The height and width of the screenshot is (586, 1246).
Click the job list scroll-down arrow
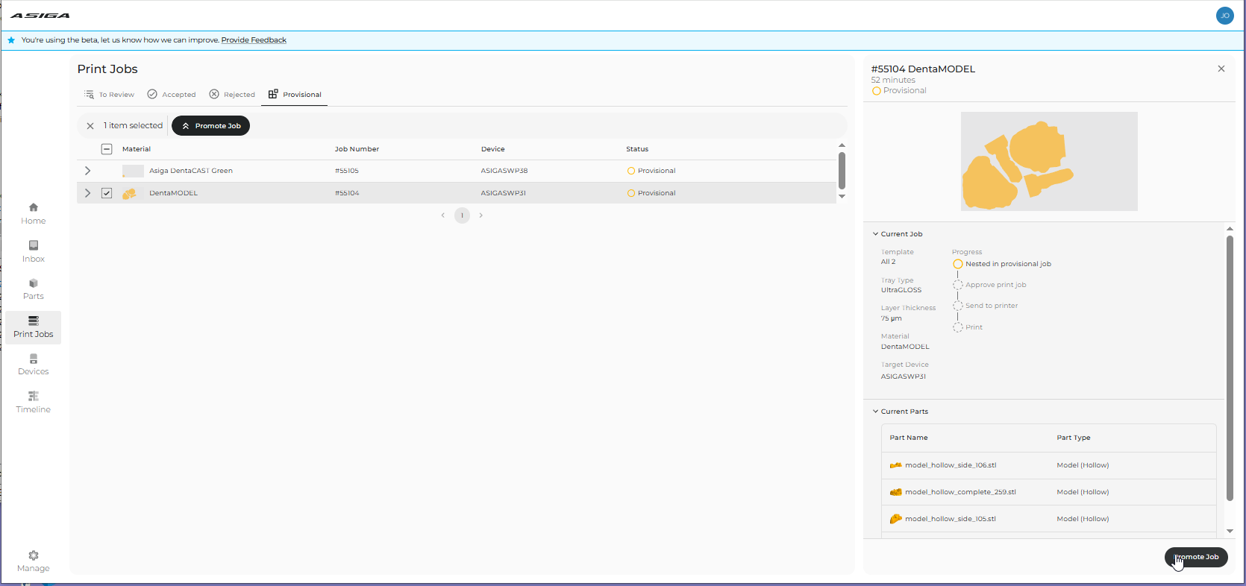(x=842, y=197)
